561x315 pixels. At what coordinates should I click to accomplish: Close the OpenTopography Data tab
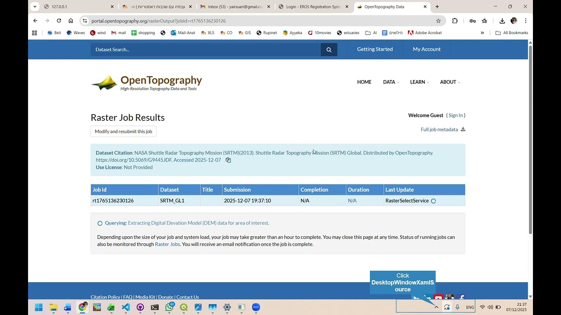425,7
